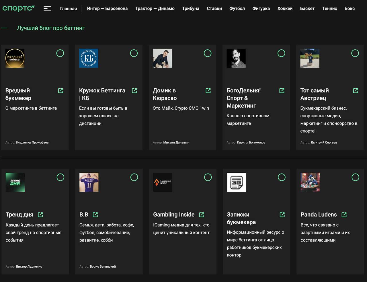Click the Спортс logo

(18, 8)
